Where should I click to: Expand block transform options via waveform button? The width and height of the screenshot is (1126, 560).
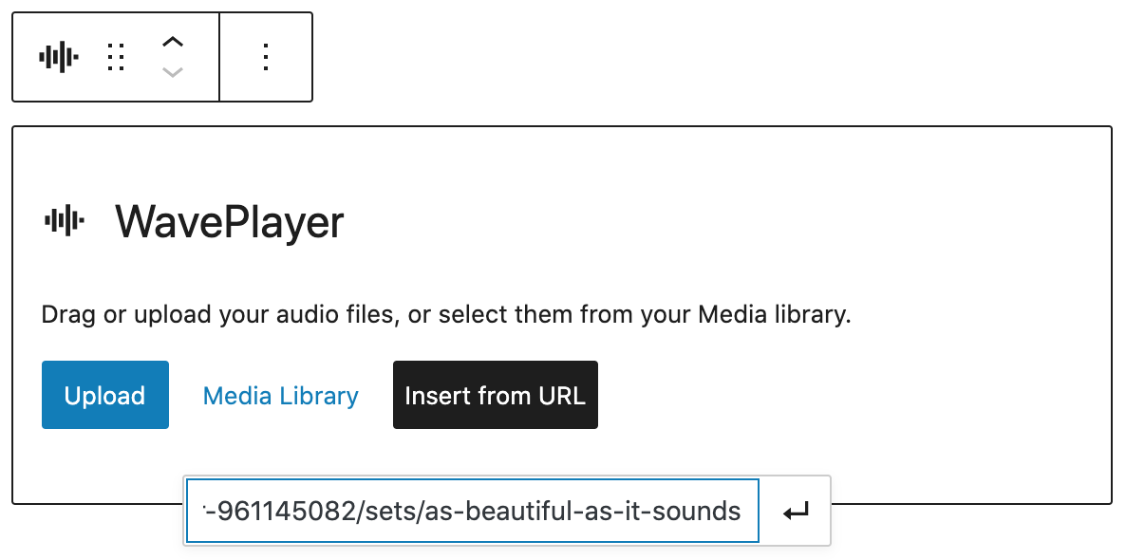pos(58,58)
